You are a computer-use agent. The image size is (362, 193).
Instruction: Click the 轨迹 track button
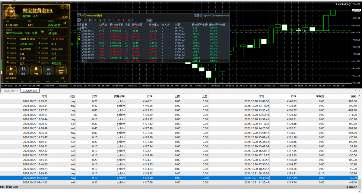pyautogui.click(x=149, y=20)
